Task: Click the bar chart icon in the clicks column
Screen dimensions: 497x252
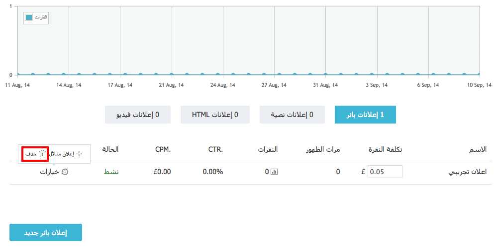Action: click(x=274, y=172)
